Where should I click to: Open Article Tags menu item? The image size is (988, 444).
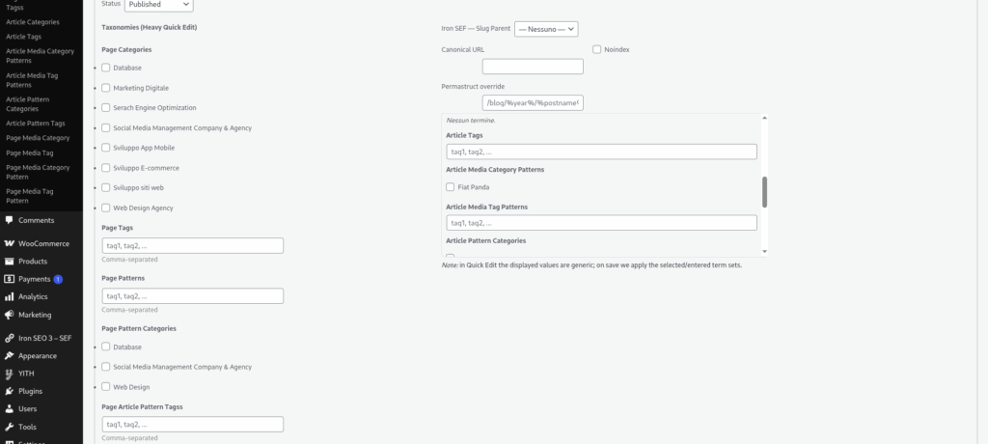click(x=24, y=37)
